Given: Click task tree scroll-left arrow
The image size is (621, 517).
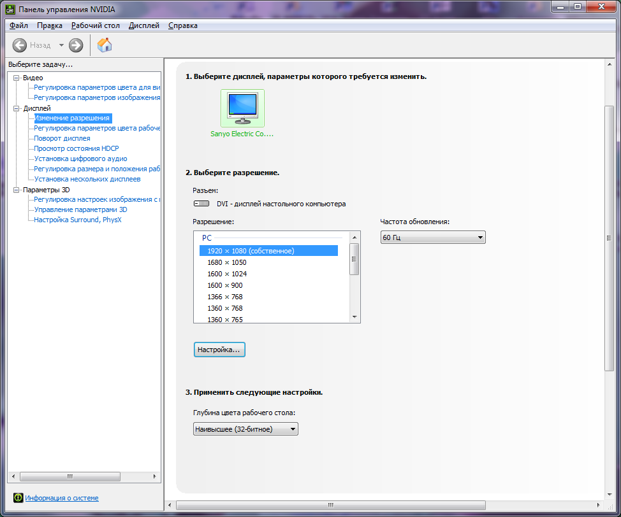Looking at the screenshot, I should pyautogui.click(x=13, y=477).
